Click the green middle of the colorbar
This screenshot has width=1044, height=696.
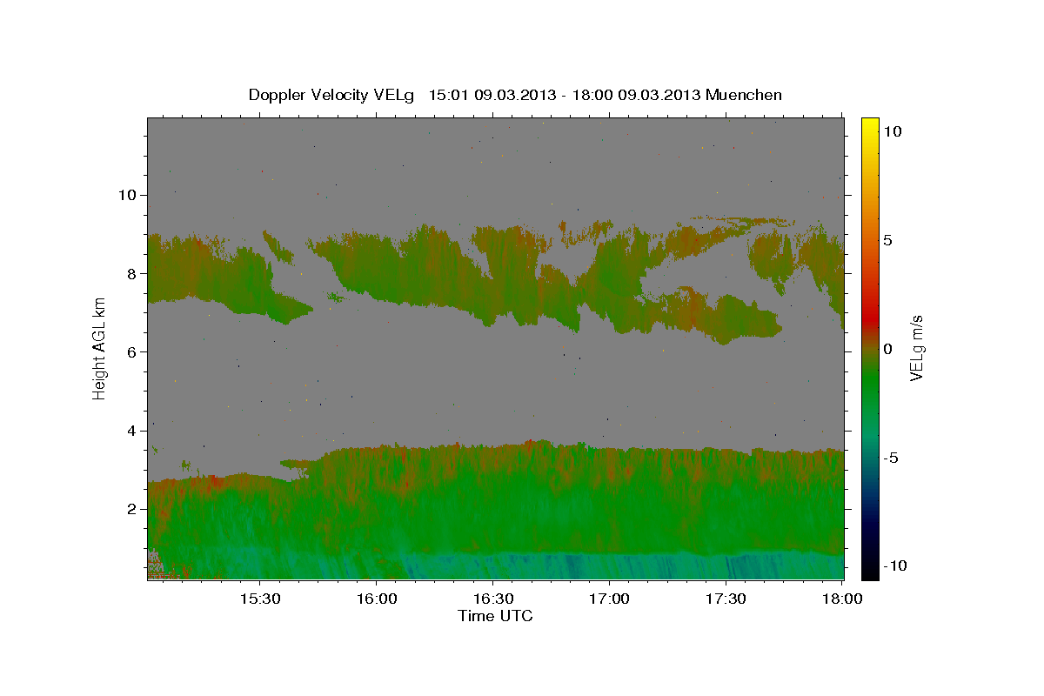pos(869,383)
